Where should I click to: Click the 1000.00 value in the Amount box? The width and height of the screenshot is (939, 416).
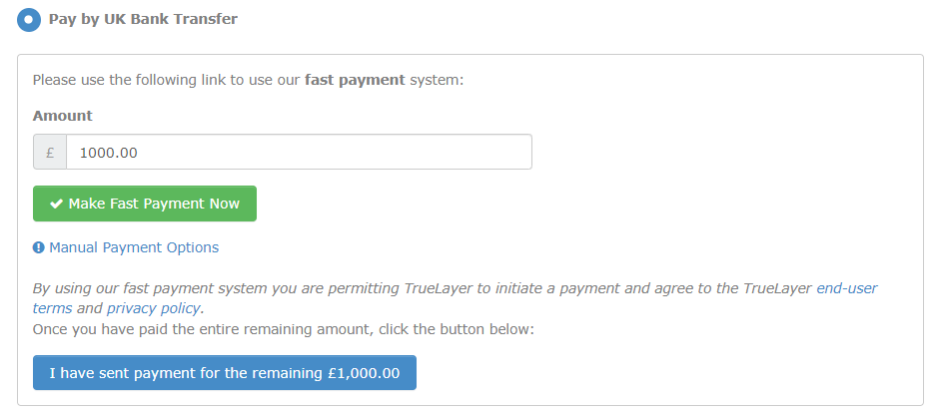click(109, 153)
